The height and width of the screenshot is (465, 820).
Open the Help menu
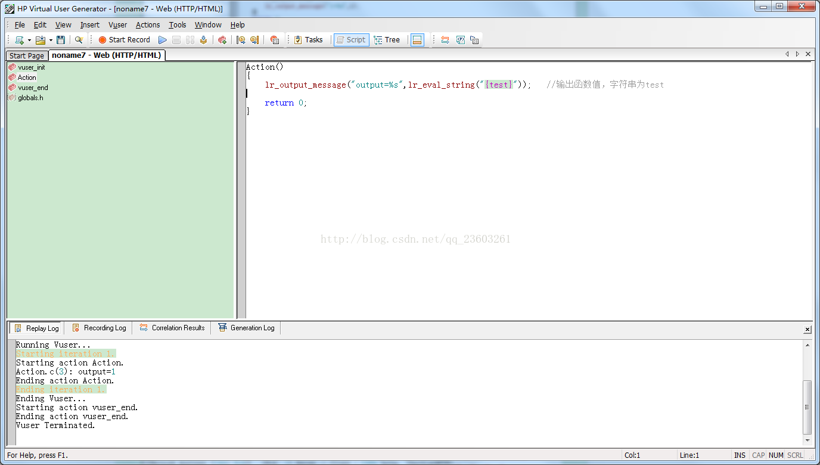[237, 25]
